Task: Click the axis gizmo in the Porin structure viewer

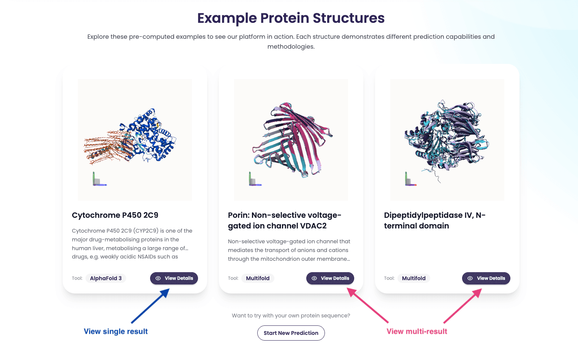Action: pos(254,180)
